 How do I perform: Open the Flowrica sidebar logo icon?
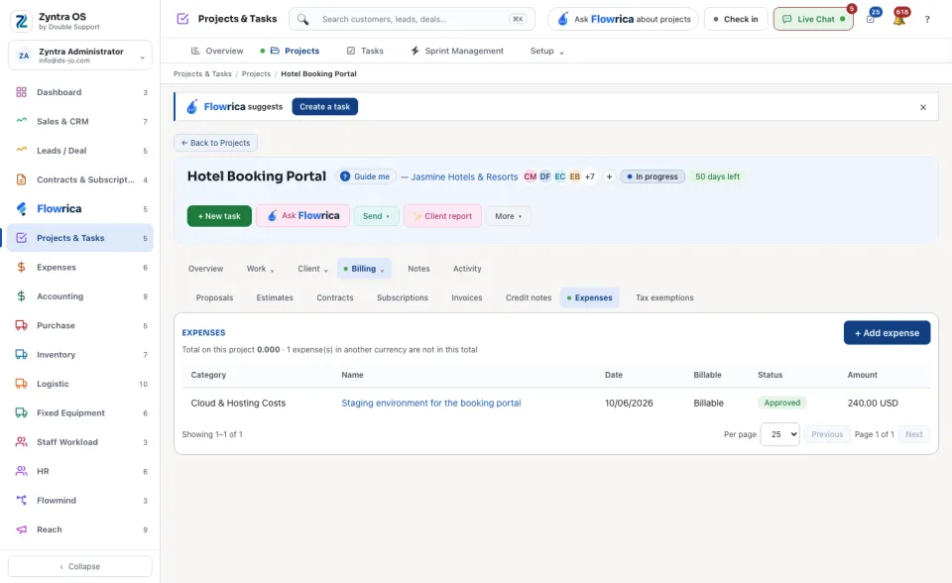pos(21,209)
